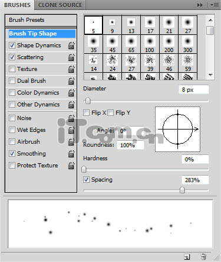Viewport: 221px width, 262px height.
Task: Click the brush list scroll-down arrow
Action: [210, 75]
